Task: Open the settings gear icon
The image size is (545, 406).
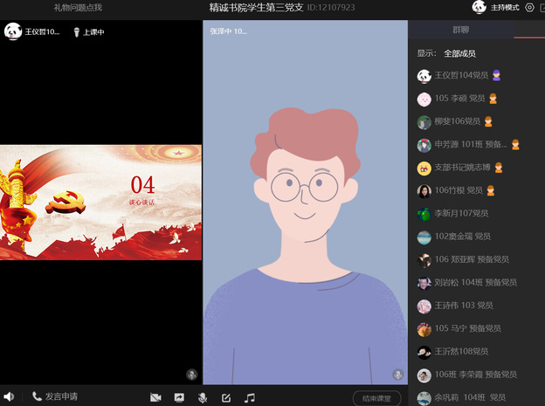Action: (530, 8)
